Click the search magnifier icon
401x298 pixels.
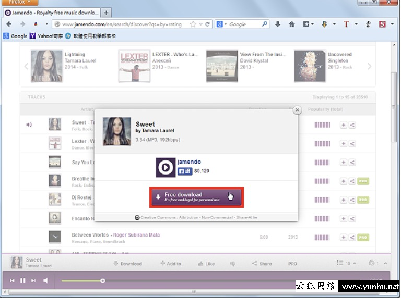pos(265,24)
